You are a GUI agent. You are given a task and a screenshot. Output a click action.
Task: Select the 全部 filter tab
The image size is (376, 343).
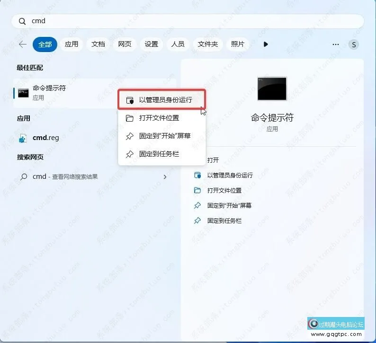45,44
